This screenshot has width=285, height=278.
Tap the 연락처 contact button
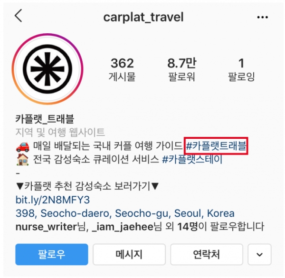click(x=207, y=254)
